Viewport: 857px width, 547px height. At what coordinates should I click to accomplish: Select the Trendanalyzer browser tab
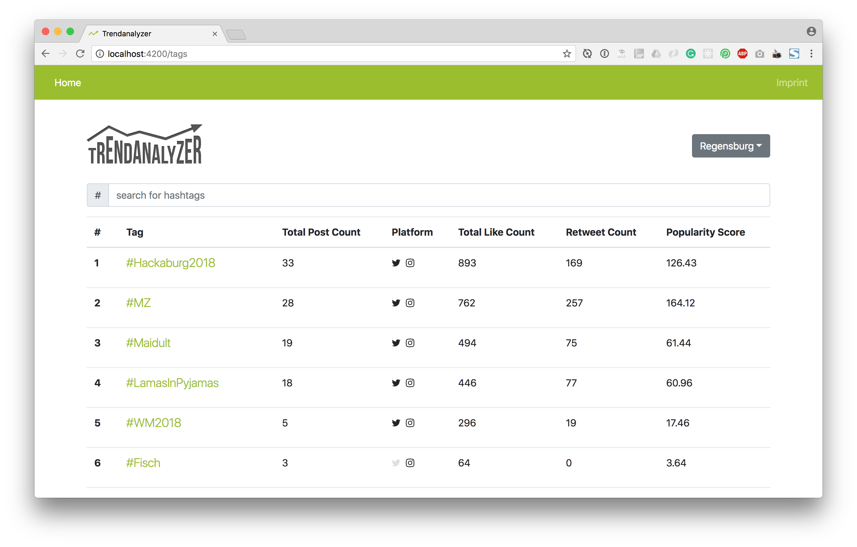tap(150, 34)
